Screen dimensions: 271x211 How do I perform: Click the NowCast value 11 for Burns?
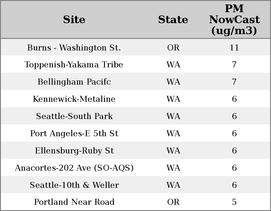(x=234, y=47)
